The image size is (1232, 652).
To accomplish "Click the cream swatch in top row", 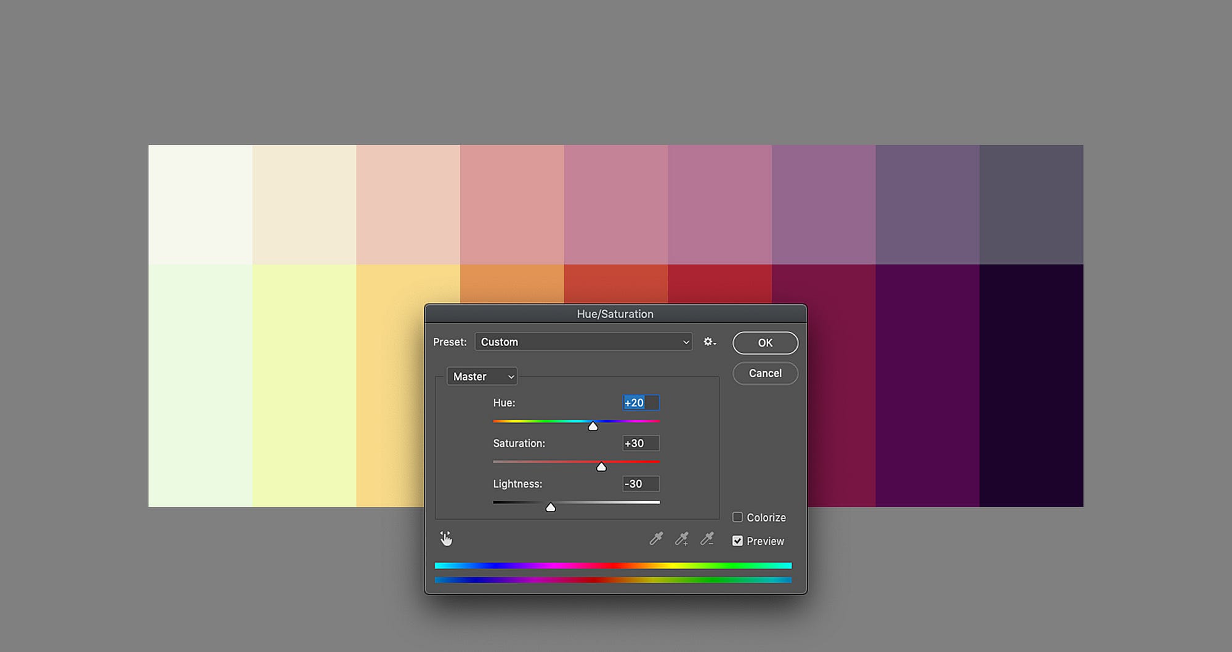I will pyautogui.click(x=304, y=204).
